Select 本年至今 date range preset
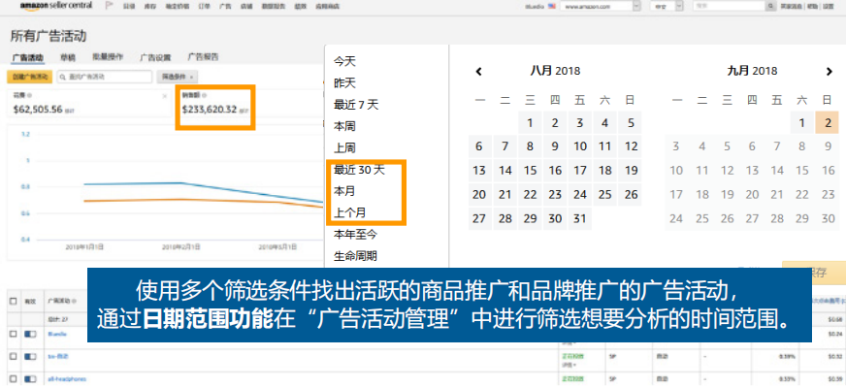Screen dimensions: 846x388 (x=355, y=234)
